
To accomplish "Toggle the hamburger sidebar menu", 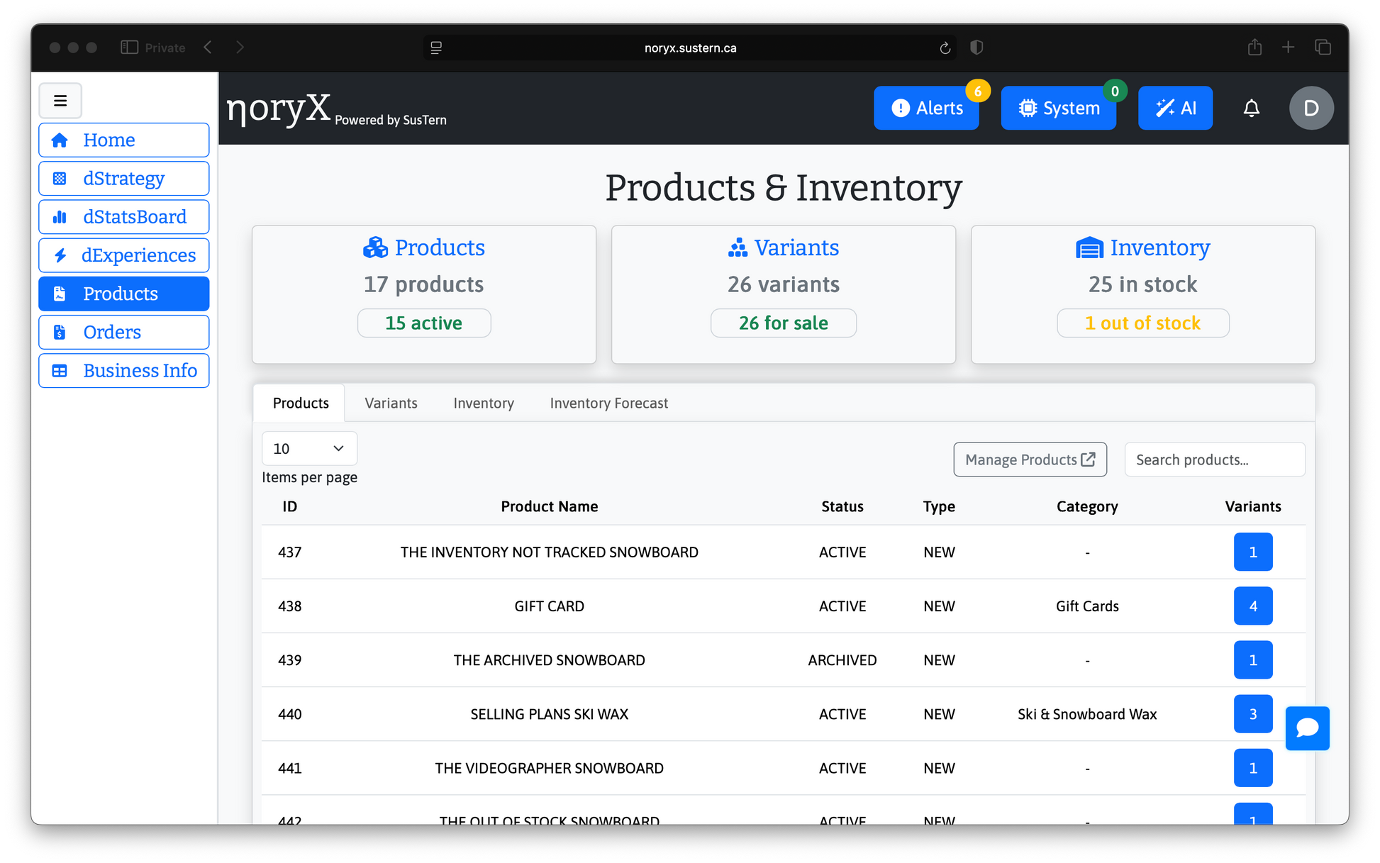I will pyautogui.click(x=60, y=101).
